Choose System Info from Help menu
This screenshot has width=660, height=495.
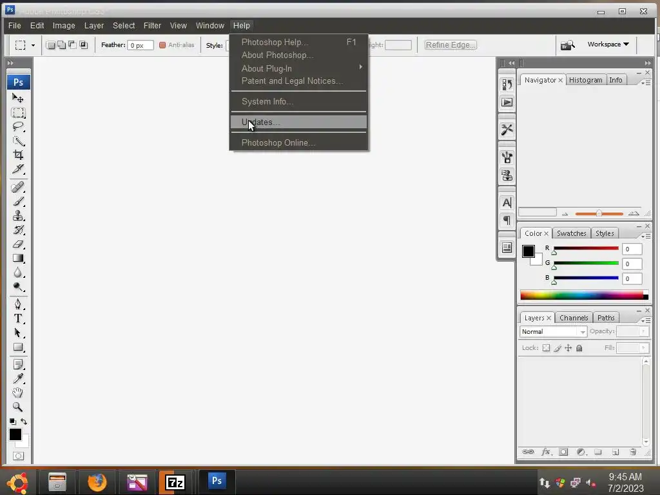coord(298,101)
